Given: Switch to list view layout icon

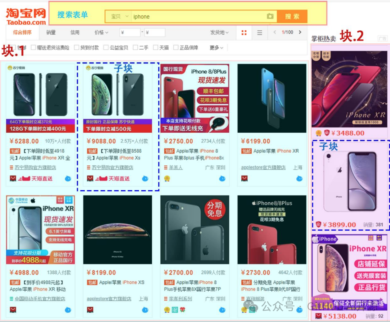Looking at the screenshot, I should pyautogui.click(x=260, y=33).
